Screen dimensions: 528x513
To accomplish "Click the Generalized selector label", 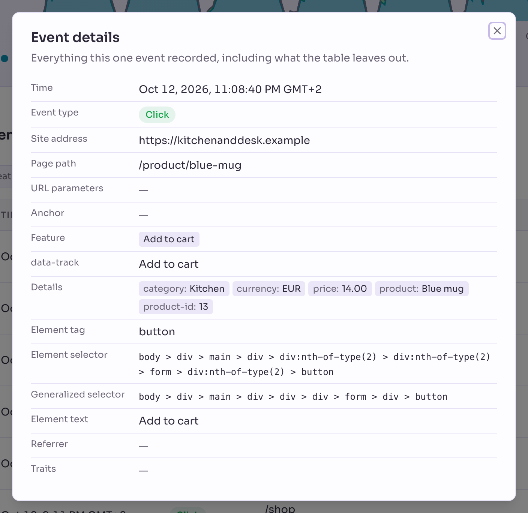I will point(78,394).
